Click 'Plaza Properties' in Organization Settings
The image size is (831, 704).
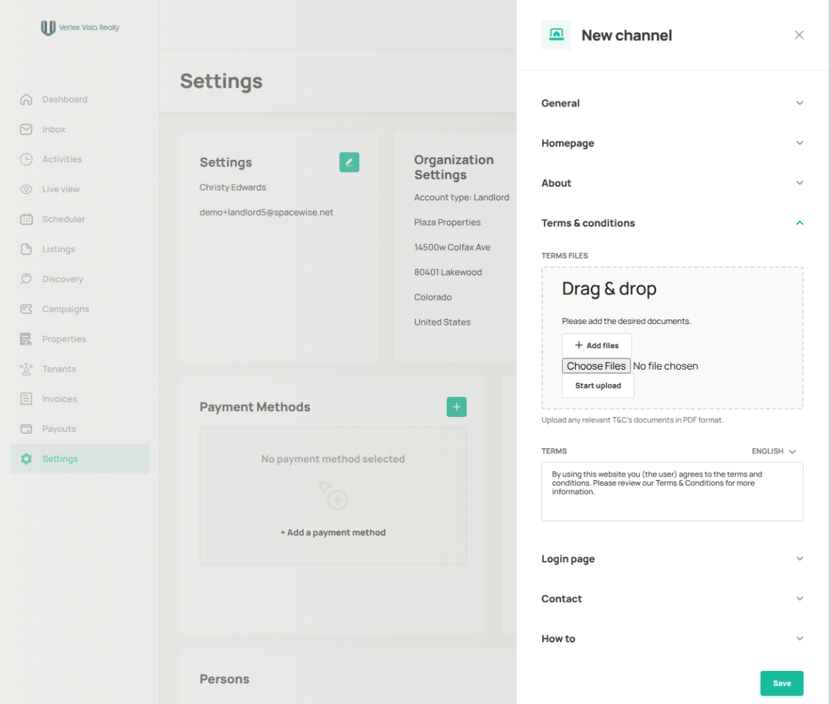point(447,222)
